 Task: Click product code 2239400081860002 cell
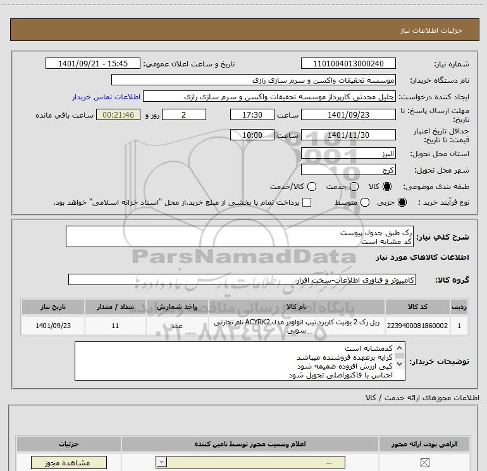(x=417, y=326)
